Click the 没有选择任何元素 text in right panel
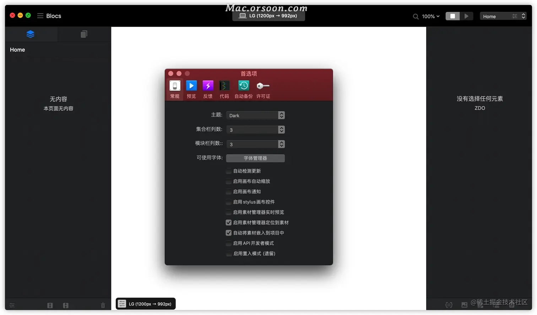The height and width of the screenshot is (315, 537). pos(480,99)
